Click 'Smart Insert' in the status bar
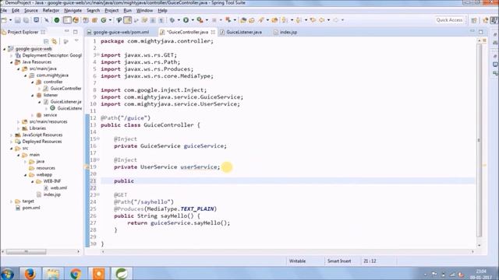The image size is (499, 280). coord(339,261)
